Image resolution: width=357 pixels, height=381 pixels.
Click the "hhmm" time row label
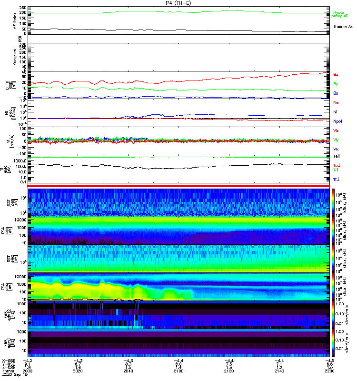click(x=8, y=371)
